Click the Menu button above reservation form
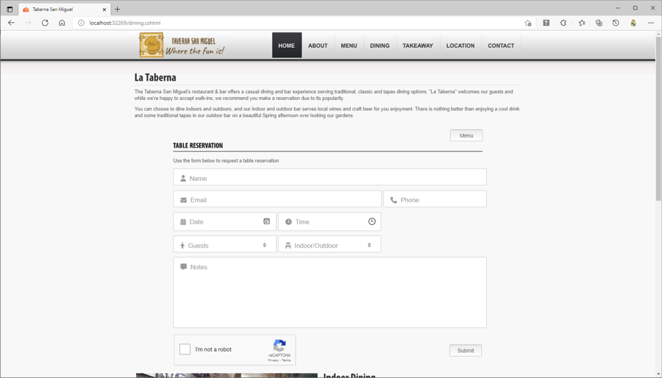Viewport: 662px width, 378px height. coord(466,135)
